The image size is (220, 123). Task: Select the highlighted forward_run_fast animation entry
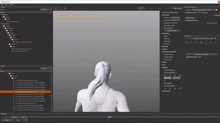(25, 92)
